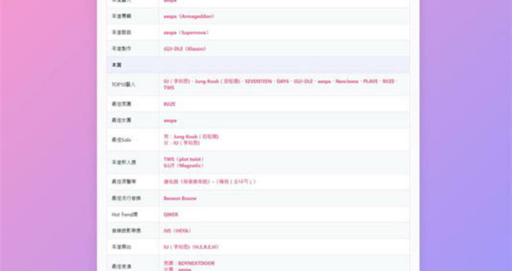Image resolution: width=512 pixels, height=271 pixels.
Task: Open Jung Kook in the TOP10 artists list
Action: (217, 81)
